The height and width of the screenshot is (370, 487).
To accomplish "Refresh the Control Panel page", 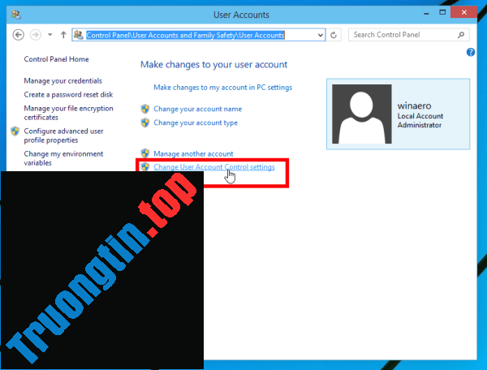I will [x=334, y=35].
